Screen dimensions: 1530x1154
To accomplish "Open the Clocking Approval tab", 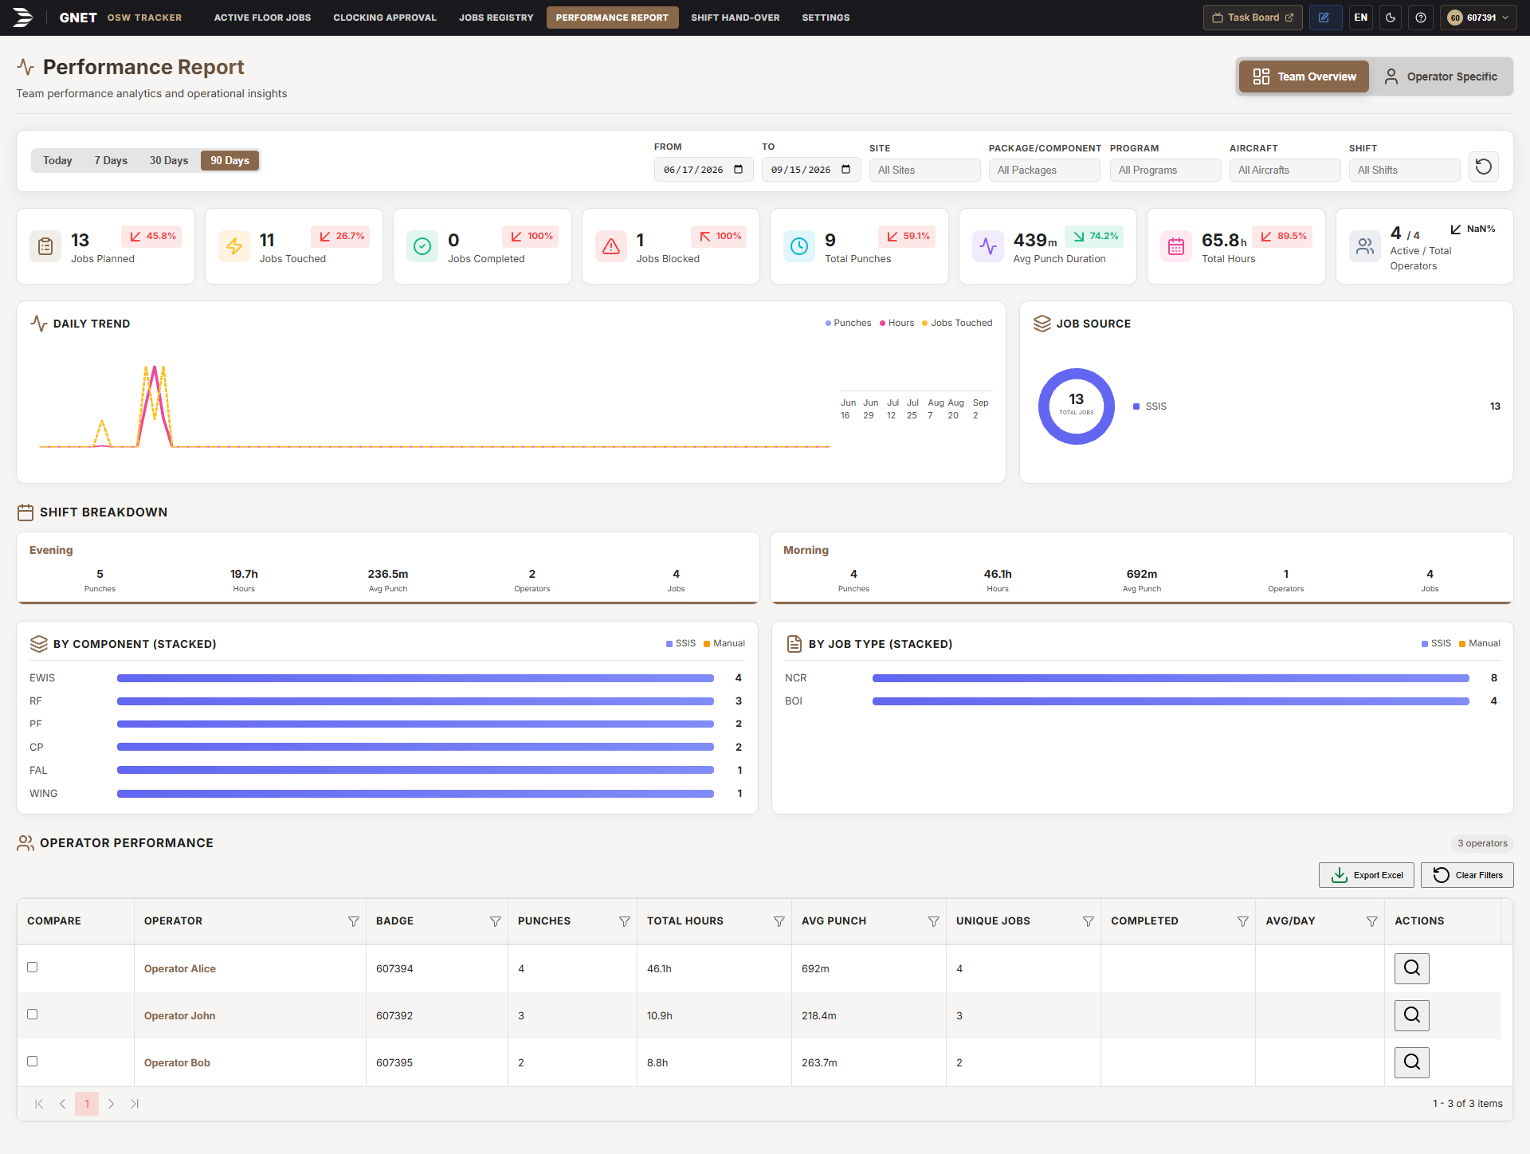I will (x=385, y=18).
